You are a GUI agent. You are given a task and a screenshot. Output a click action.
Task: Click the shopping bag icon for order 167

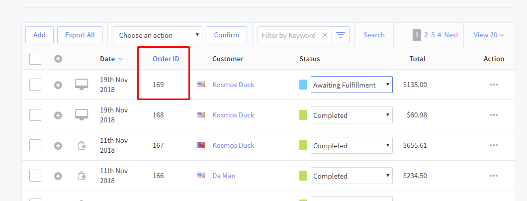point(82,145)
